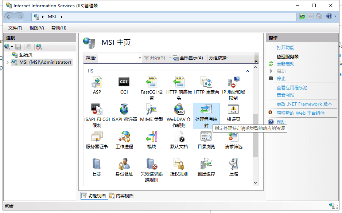Click 全部显示(A) button

(x=188, y=58)
